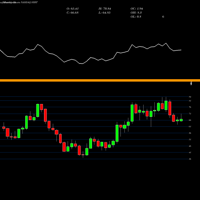The width and height of the screenshot is (200, 200).
Task: Click the 76 price axis label
Action: [x=190, y=107]
